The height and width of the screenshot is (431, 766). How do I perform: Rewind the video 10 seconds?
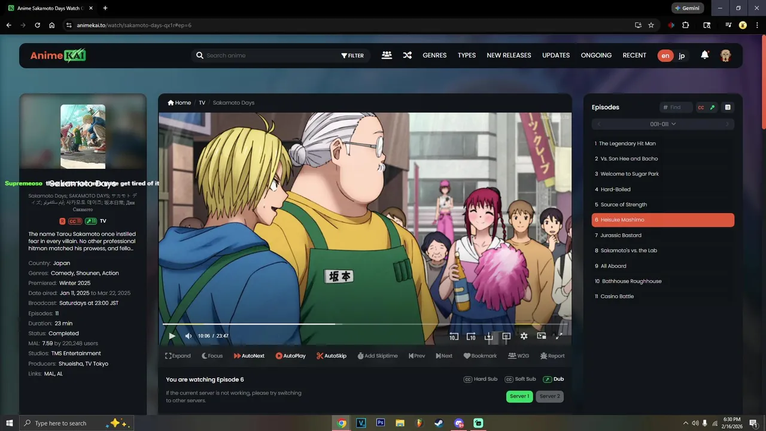[x=454, y=336]
